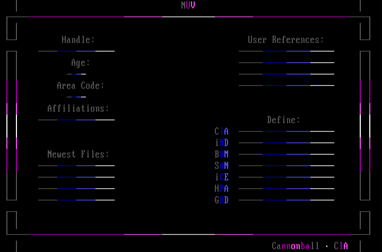Screen dimensions: 382x252
Task: Focus the Affiliations input line
Action: tap(76, 120)
